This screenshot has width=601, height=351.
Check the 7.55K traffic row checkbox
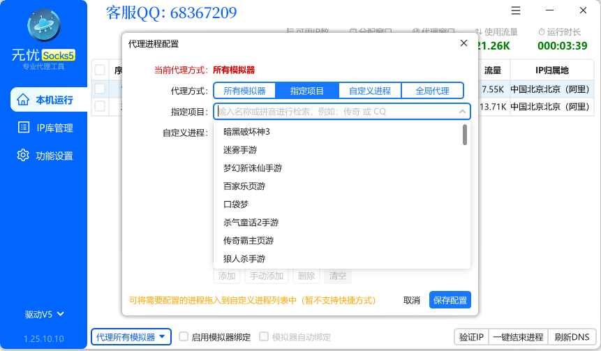coord(100,89)
